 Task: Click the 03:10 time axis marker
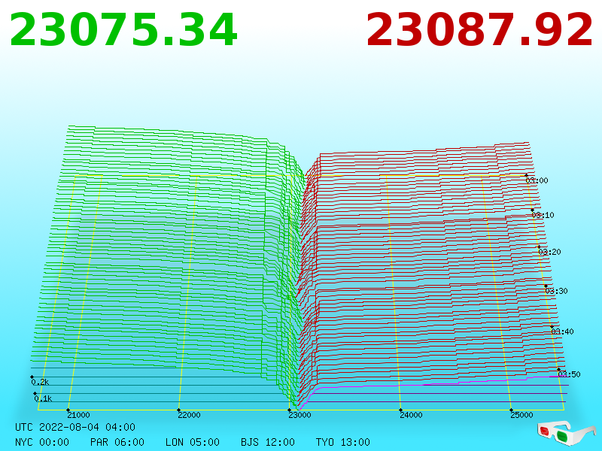543,215
